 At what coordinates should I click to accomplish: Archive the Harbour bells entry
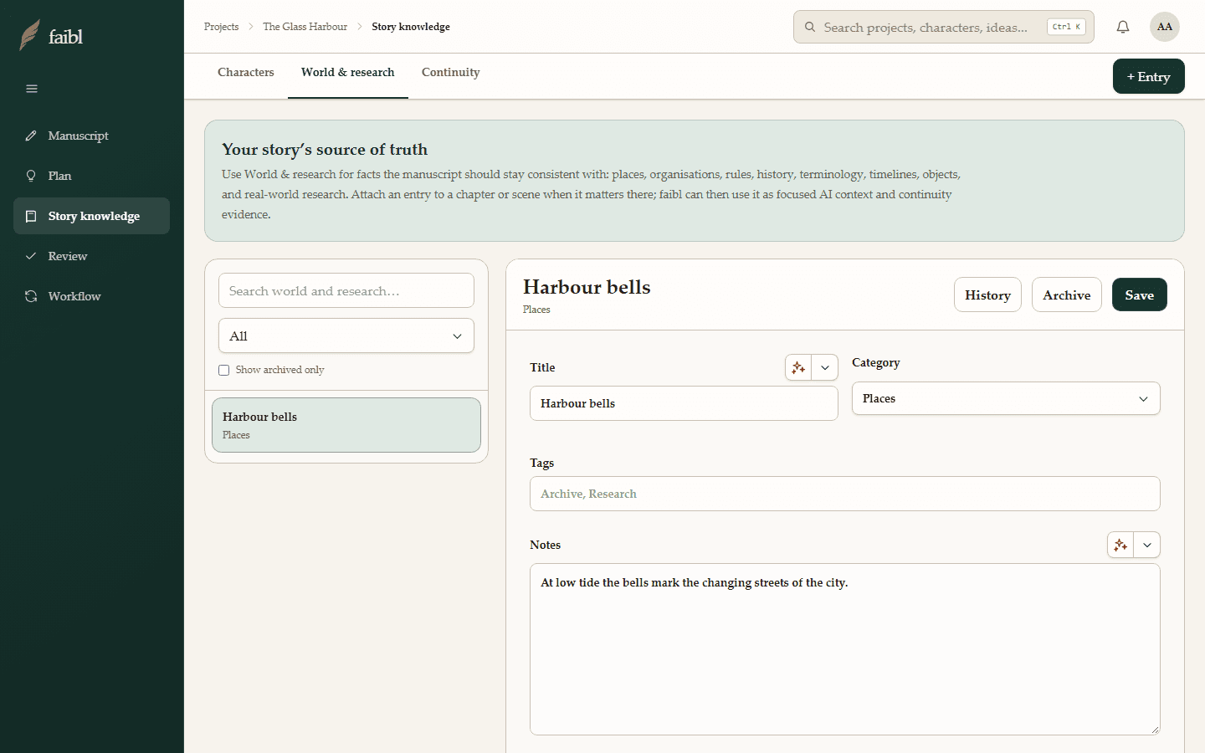click(1067, 295)
